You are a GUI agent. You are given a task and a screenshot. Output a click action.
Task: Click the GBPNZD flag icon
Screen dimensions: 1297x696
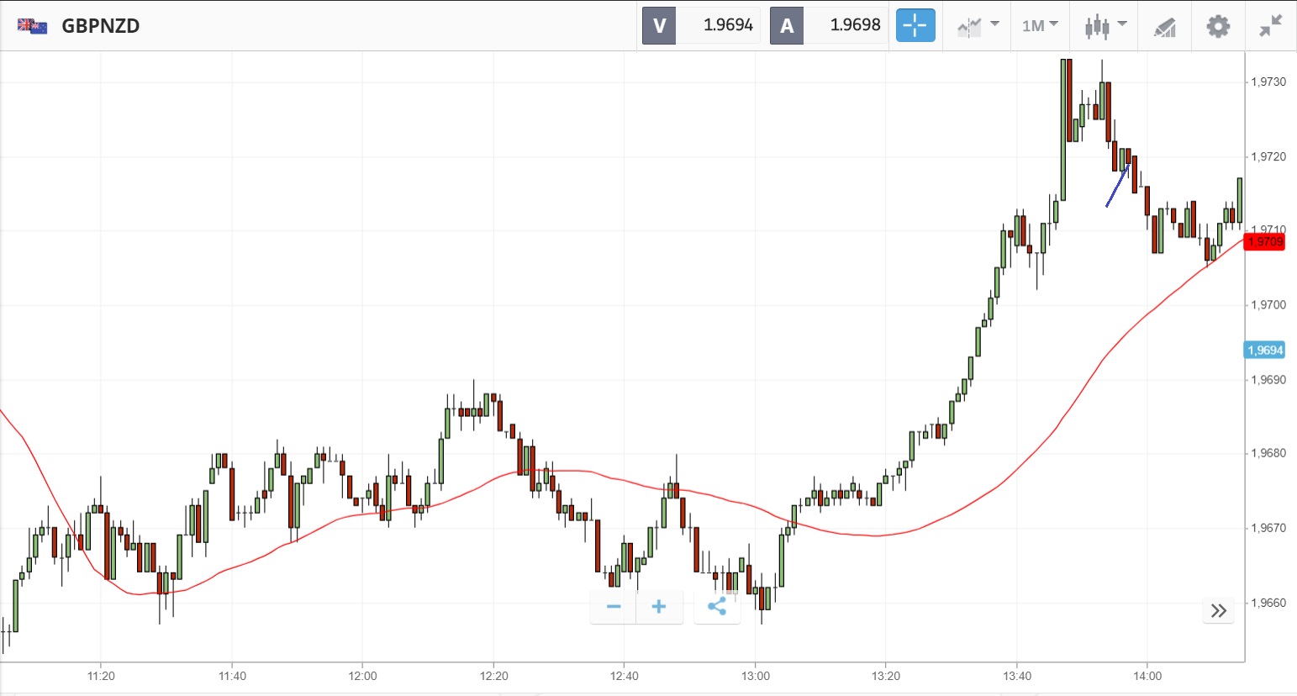[x=32, y=26]
